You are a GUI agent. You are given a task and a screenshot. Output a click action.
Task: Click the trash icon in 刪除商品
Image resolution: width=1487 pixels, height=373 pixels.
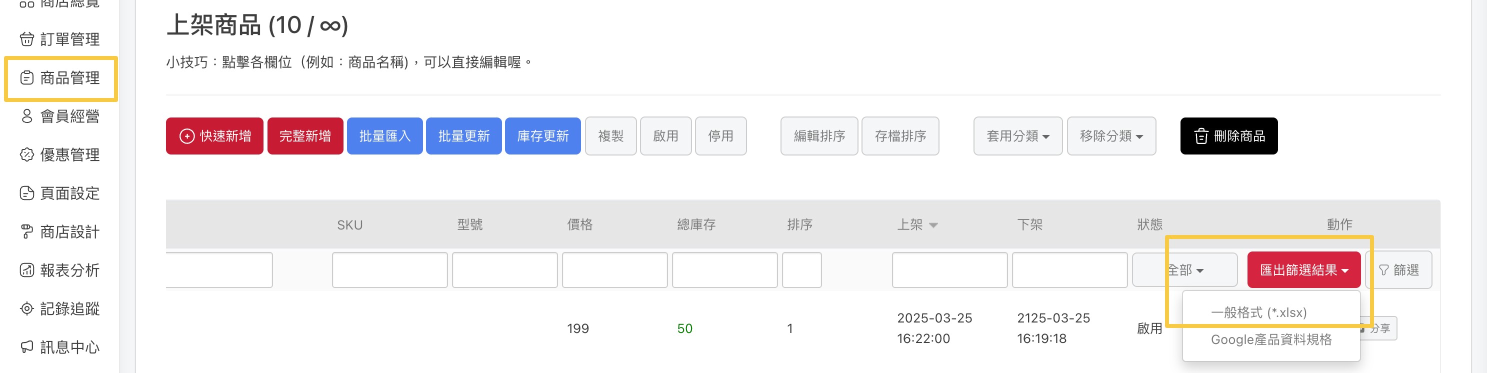point(1201,136)
